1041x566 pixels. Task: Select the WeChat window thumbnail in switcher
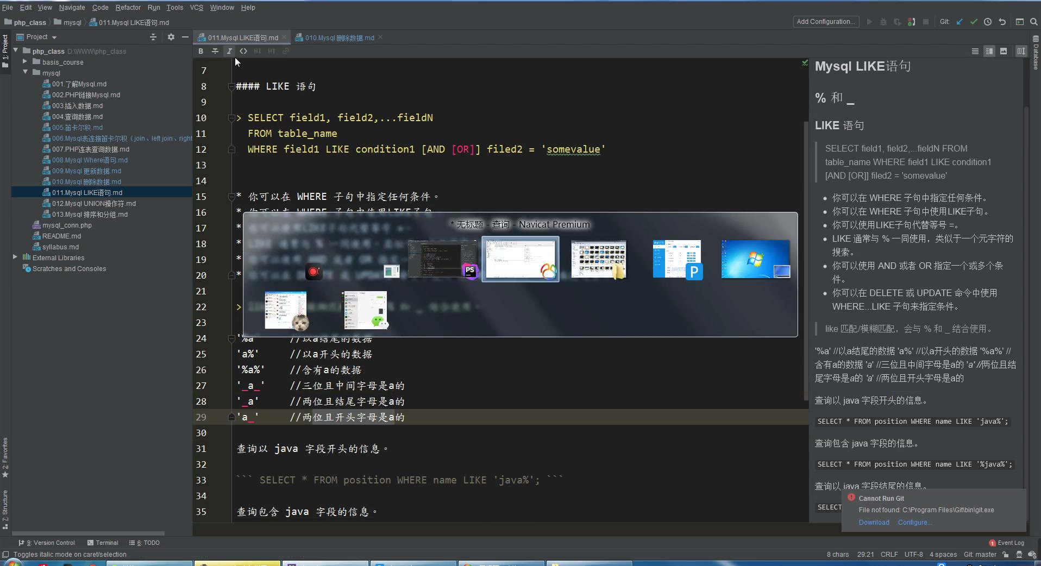[365, 310]
